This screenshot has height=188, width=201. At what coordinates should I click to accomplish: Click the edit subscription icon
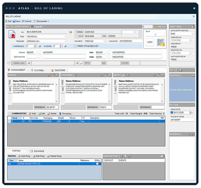tap(126, 156)
